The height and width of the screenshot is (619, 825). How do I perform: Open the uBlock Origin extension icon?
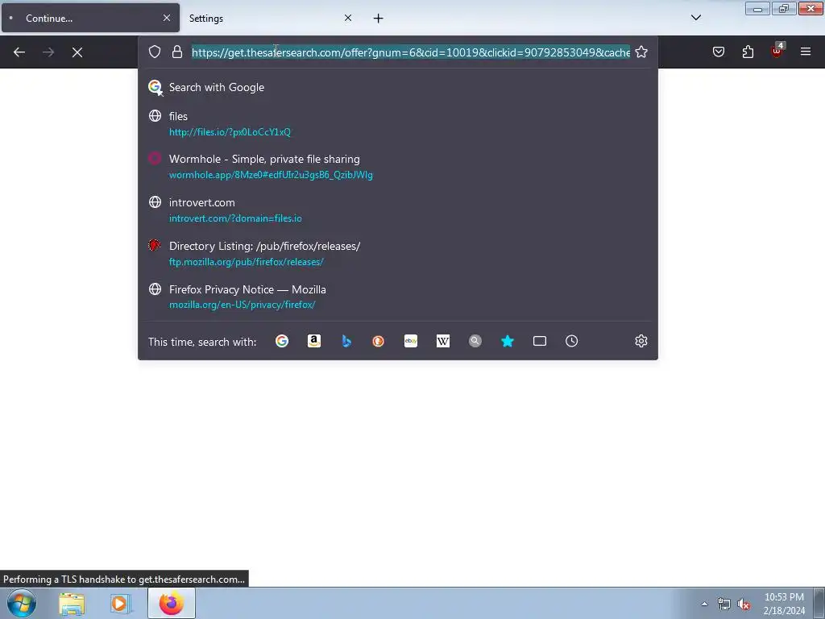click(x=777, y=51)
